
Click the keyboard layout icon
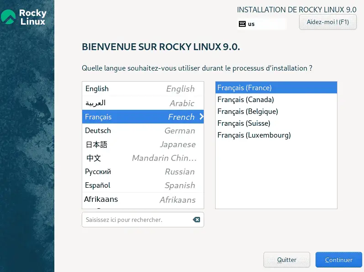coord(242,24)
